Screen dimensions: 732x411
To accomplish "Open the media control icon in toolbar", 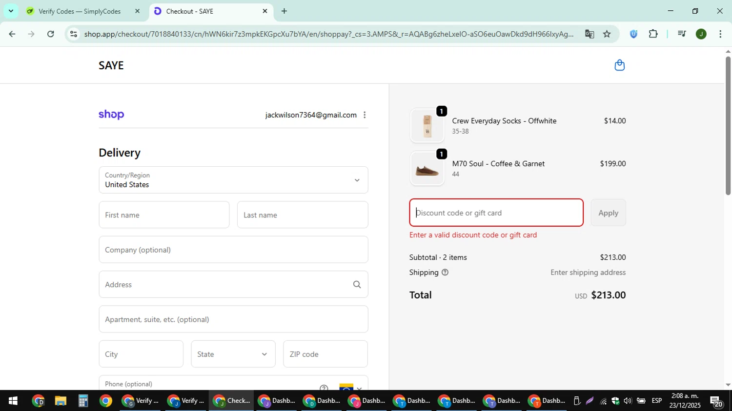I will [682, 34].
